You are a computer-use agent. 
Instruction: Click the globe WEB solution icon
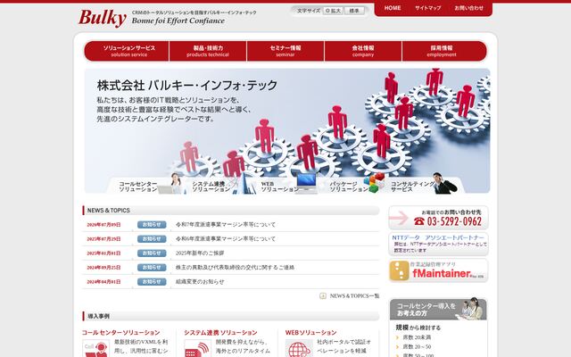point(299,349)
